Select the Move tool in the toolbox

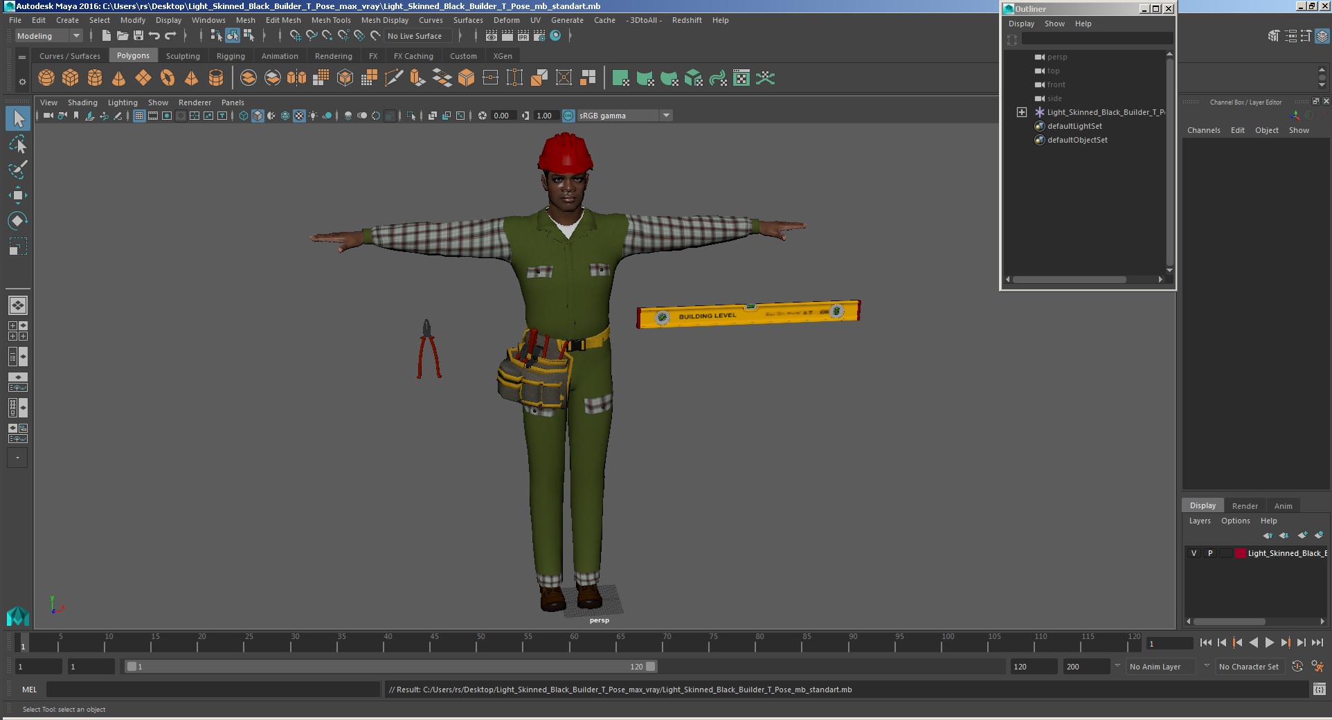click(18, 195)
